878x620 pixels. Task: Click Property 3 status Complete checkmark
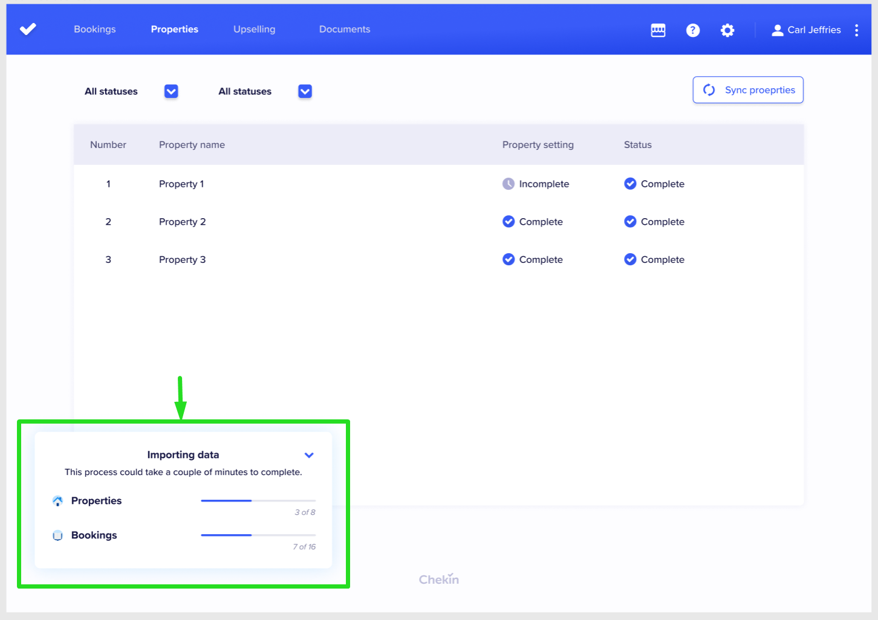coord(630,259)
